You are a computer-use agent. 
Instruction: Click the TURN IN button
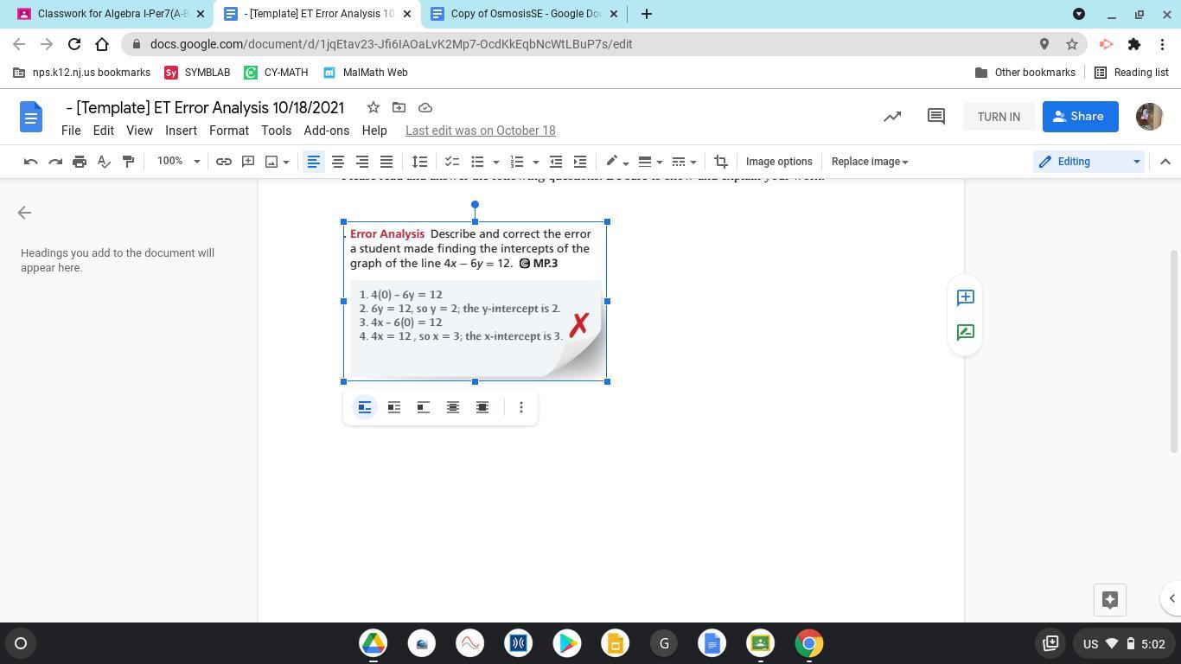[999, 117]
